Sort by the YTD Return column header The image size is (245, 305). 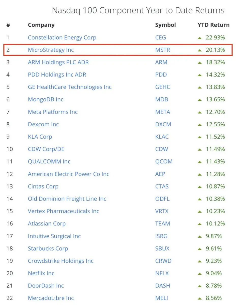[x=213, y=25]
